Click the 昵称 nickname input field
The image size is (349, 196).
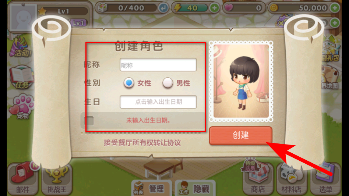point(158,65)
